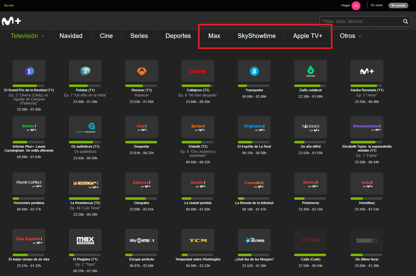416x276 pixels.
Task: Go to the Navidad section
Action: pos(71,36)
